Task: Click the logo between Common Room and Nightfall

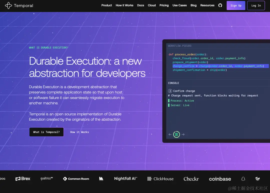Action: (101, 179)
